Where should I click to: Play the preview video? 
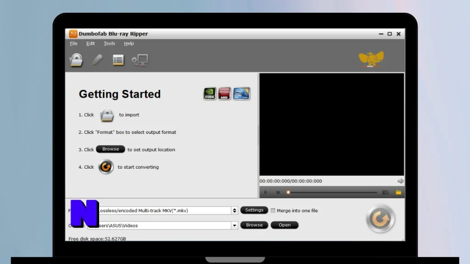(266, 192)
